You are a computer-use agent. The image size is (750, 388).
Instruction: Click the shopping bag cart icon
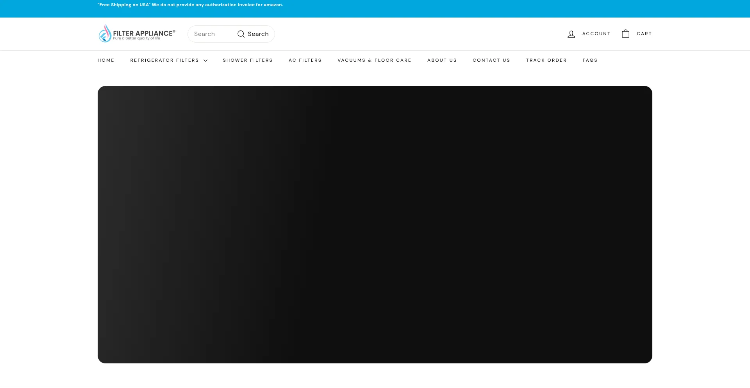[625, 34]
